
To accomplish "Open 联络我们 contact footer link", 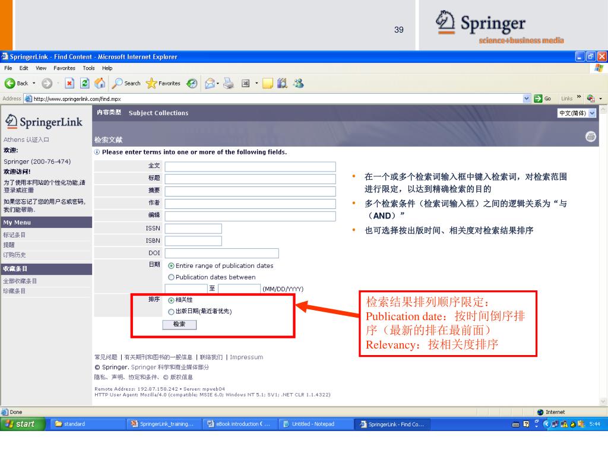I will pyautogui.click(x=211, y=357).
